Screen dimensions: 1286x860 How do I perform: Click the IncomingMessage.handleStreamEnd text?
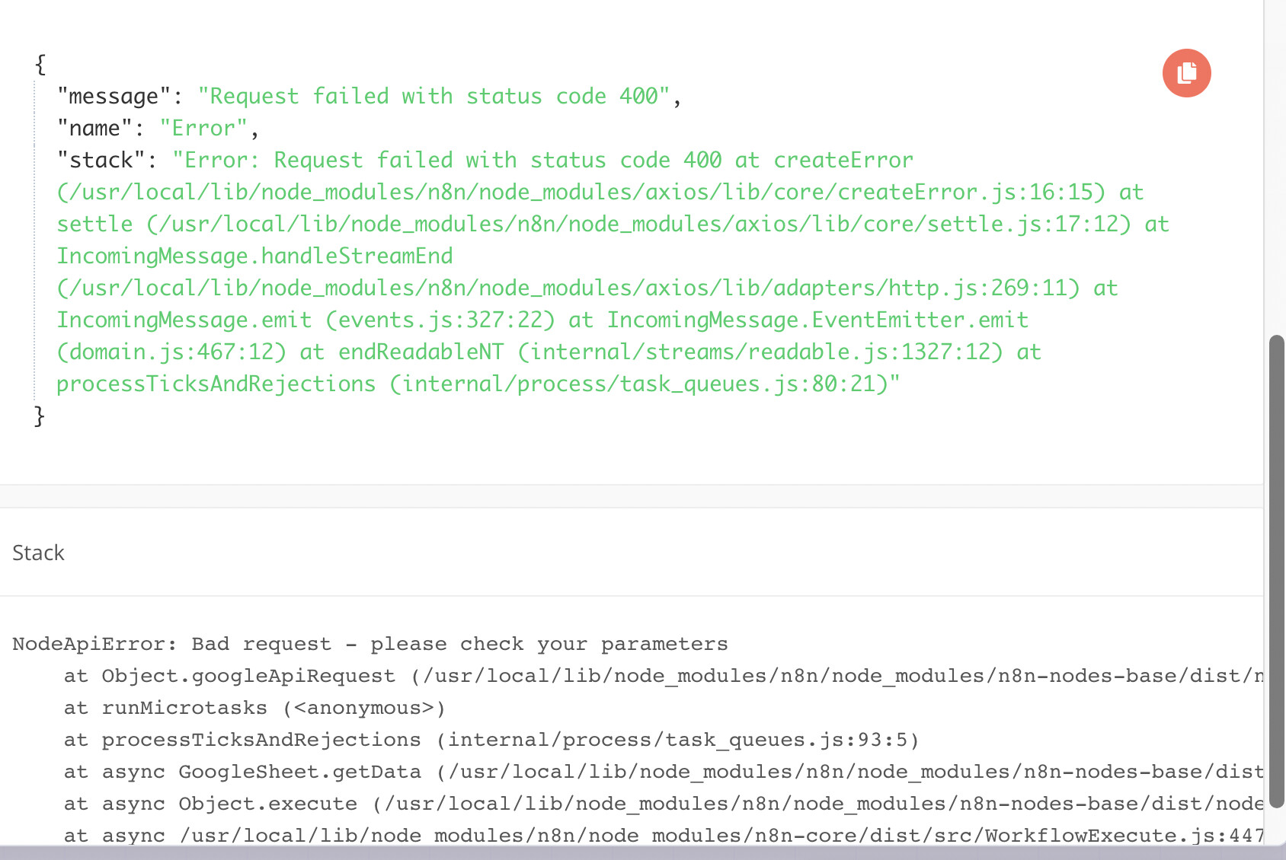pos(254,256)
